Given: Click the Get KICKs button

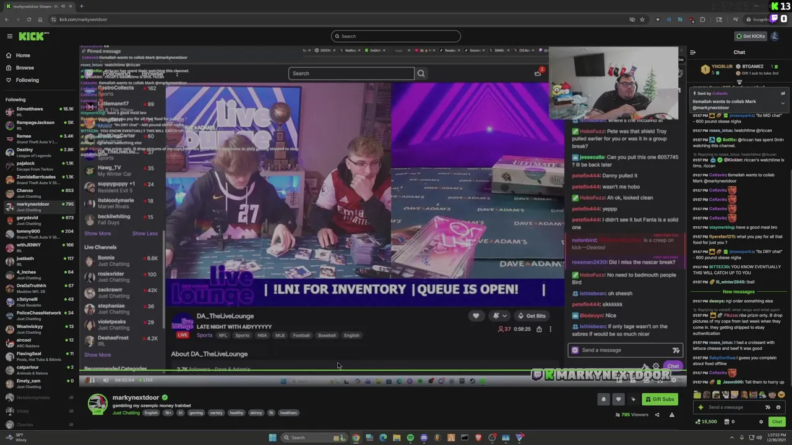Looking at the screenshot, I should click(750, 36).
